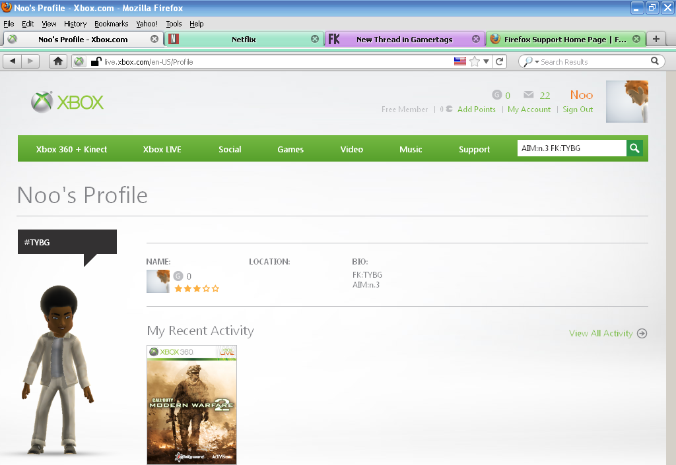Switch to the Netflix tab
This screenshot has width=676, height=465.
pos(244,39)
